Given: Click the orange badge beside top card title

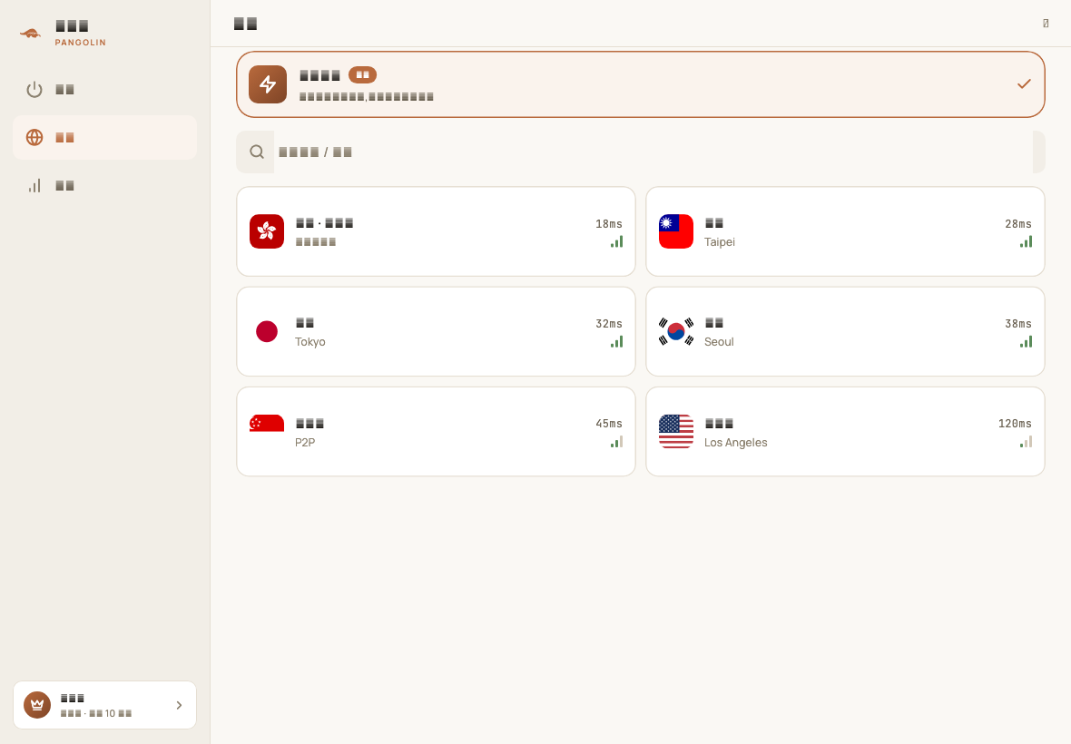Looking at the screenshot, I should [x=362, y=74].
